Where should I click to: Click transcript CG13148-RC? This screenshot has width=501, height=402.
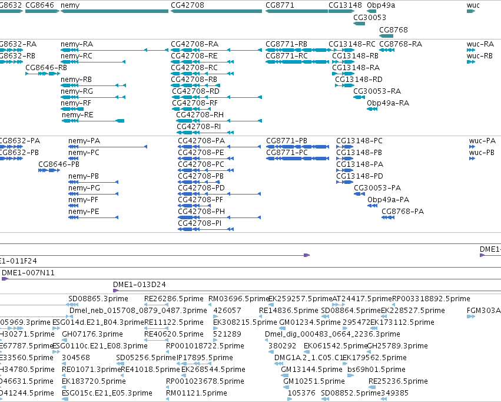tap(352, 44)
